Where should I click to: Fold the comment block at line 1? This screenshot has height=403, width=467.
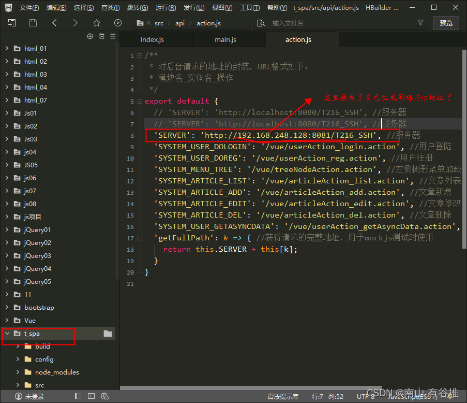(x=140, y=55)
